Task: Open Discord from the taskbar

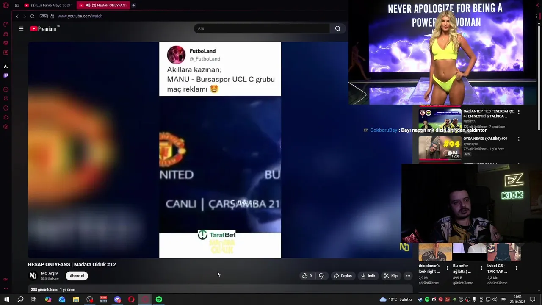Action: pos(117,299)
